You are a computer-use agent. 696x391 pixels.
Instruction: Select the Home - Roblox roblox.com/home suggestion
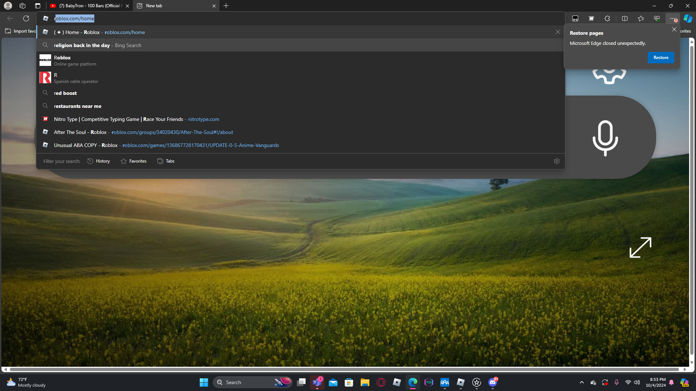[301, 32]
